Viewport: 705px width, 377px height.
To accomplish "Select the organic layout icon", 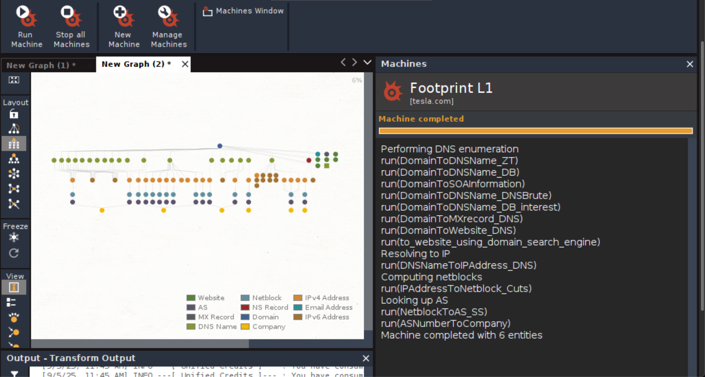I will [x=14, y=189].
